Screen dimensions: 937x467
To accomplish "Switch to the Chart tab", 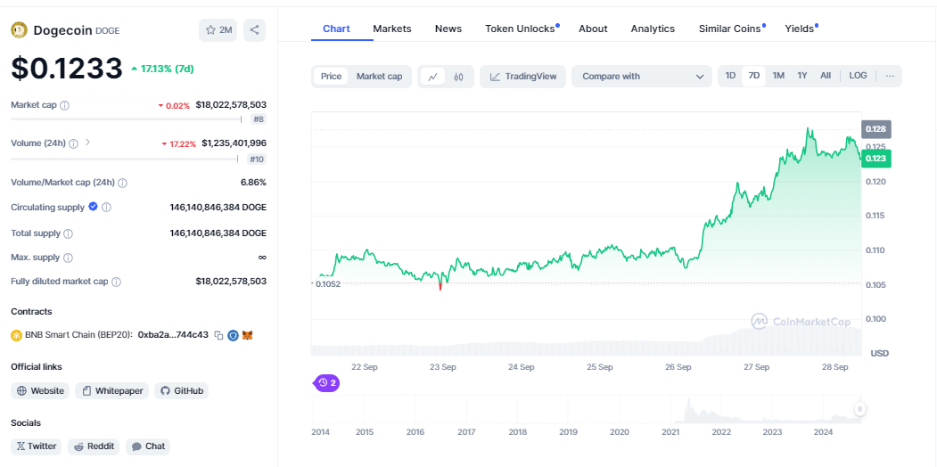I will tap(336, 29).
